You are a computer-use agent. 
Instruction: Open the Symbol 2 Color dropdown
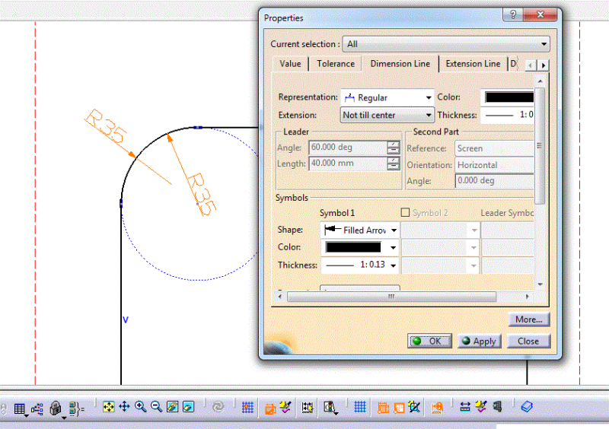pyautogui.click(x=441, y=247)
